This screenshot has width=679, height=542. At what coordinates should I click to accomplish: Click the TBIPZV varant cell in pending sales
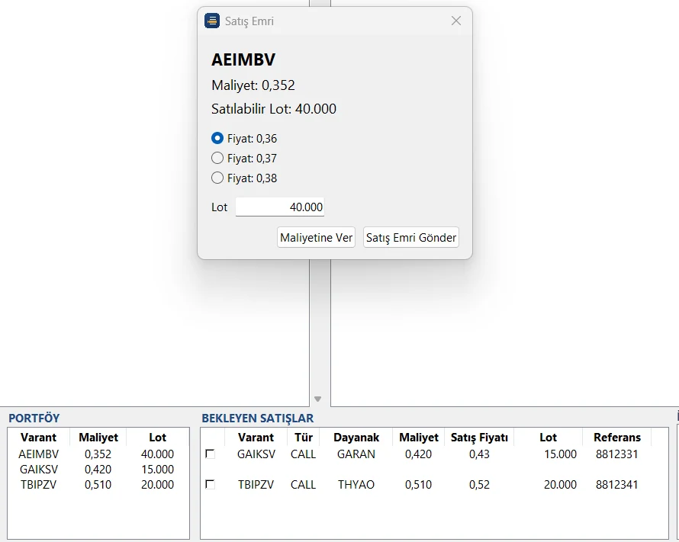[256, 485]
